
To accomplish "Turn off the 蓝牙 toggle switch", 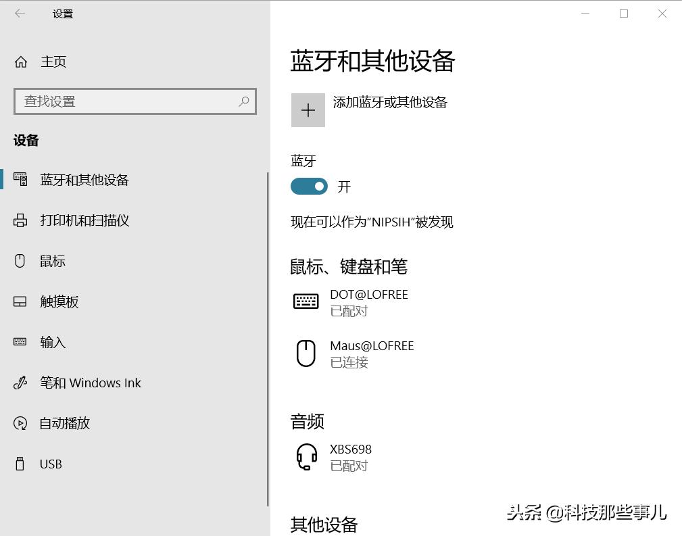I will point(309,186).
